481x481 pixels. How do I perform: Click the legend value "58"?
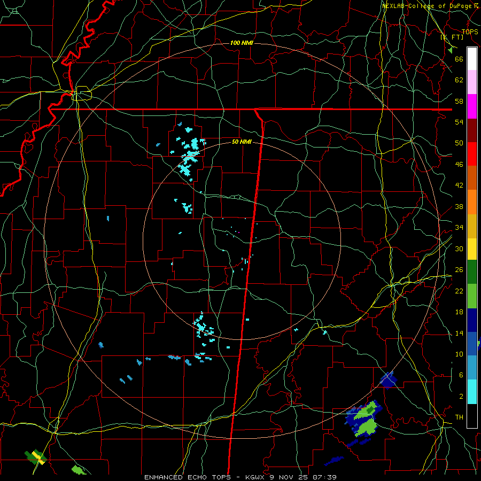click(459, 101)
